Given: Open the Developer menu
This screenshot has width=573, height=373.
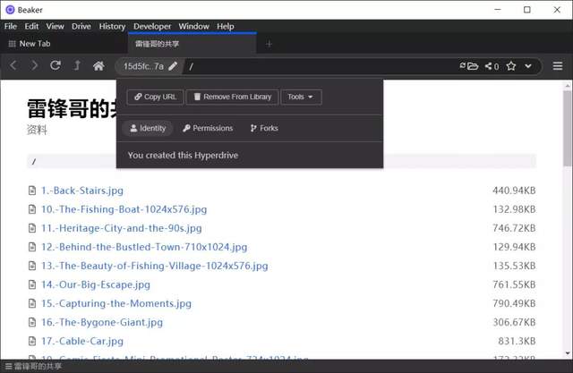Looking at the screenshot, I should tap(152, 26).
